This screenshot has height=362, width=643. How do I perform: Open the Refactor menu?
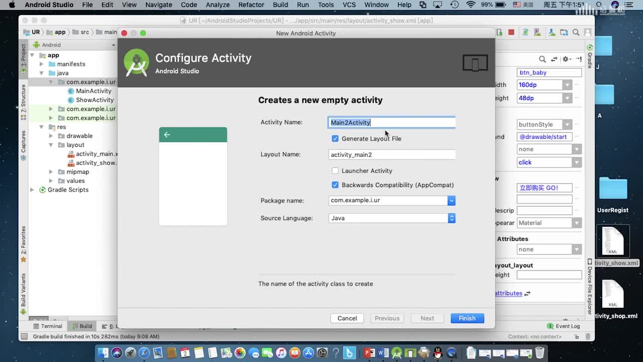click(251, 5)
